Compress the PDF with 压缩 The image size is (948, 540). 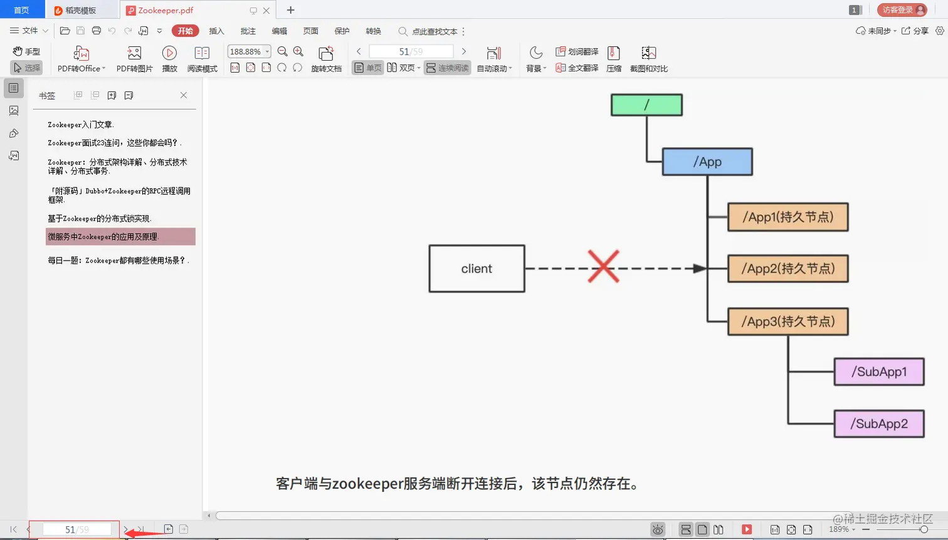(613, 59)
